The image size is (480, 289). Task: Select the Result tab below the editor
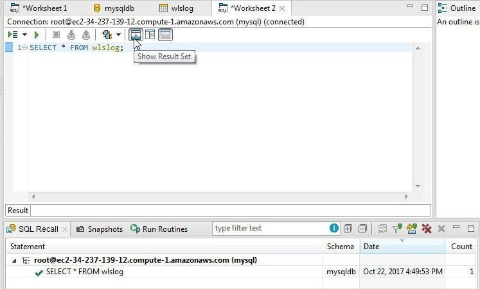click(18, 211)
